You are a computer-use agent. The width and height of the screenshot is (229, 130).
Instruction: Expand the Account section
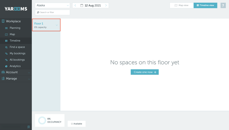point(16,72)
